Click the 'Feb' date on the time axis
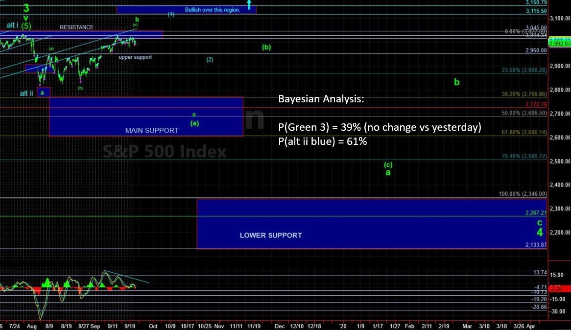572x331 pixels. coord(410,326)
